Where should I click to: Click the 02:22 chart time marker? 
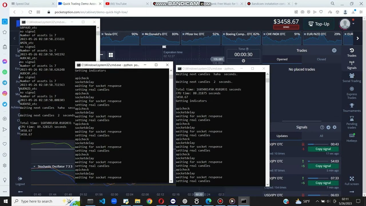[x=199, y=195]
